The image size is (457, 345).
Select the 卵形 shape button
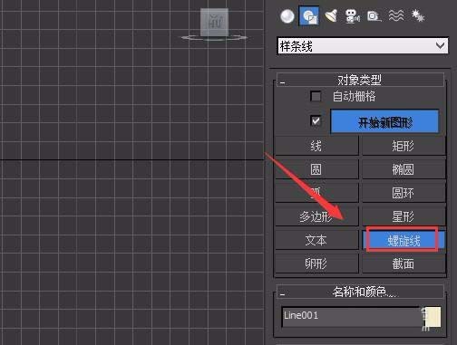316,264
